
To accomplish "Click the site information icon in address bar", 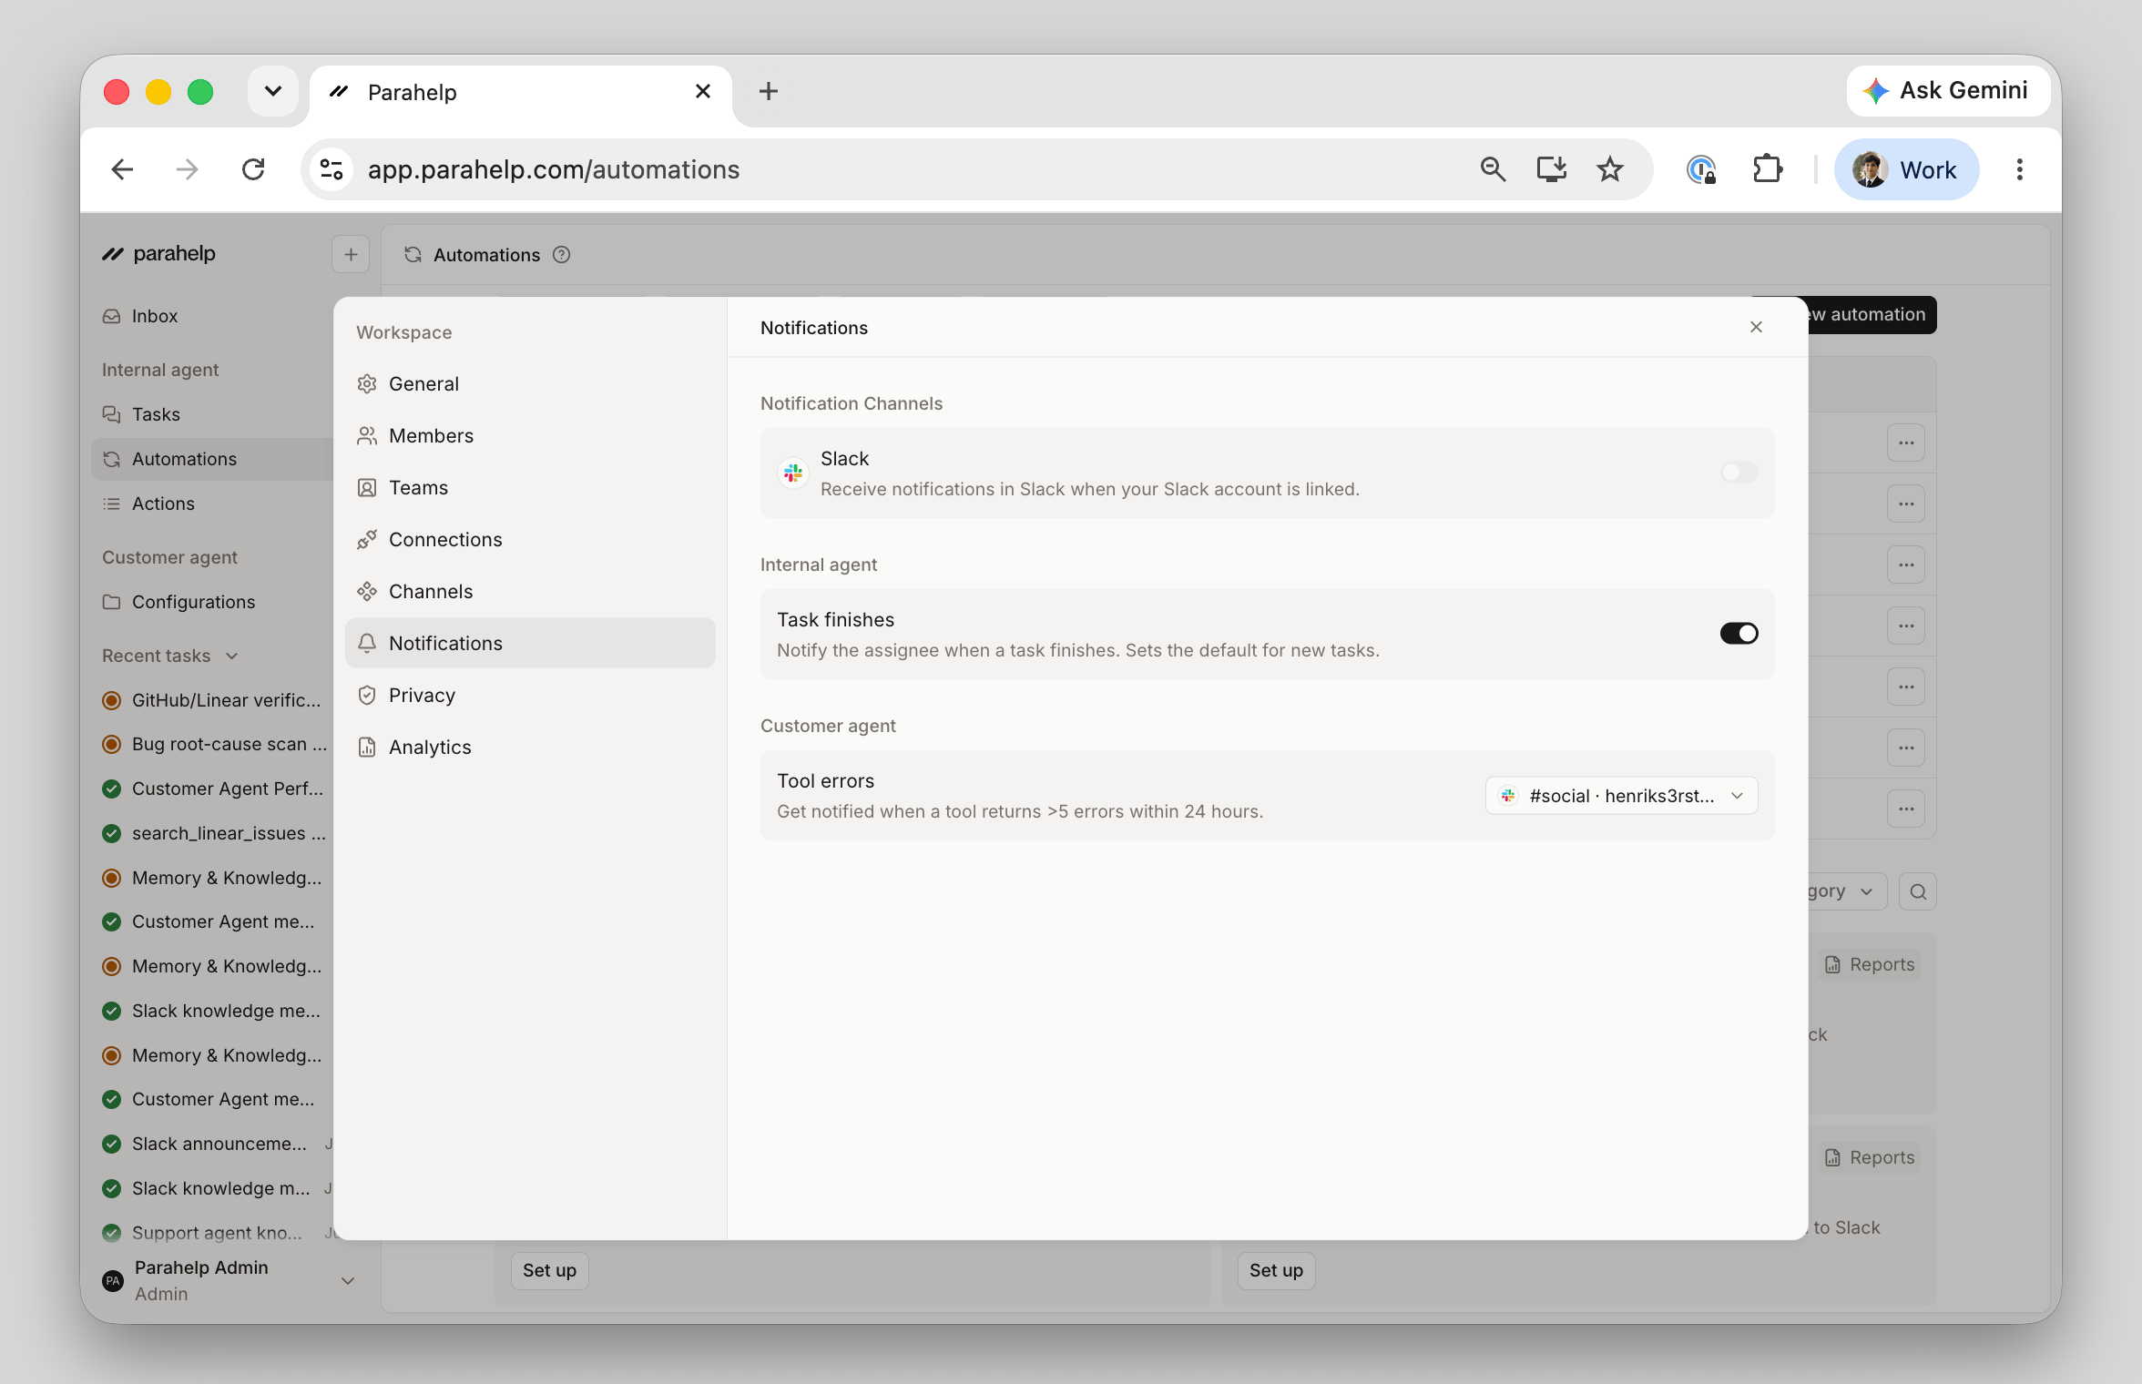I will [x=331, y=169].
